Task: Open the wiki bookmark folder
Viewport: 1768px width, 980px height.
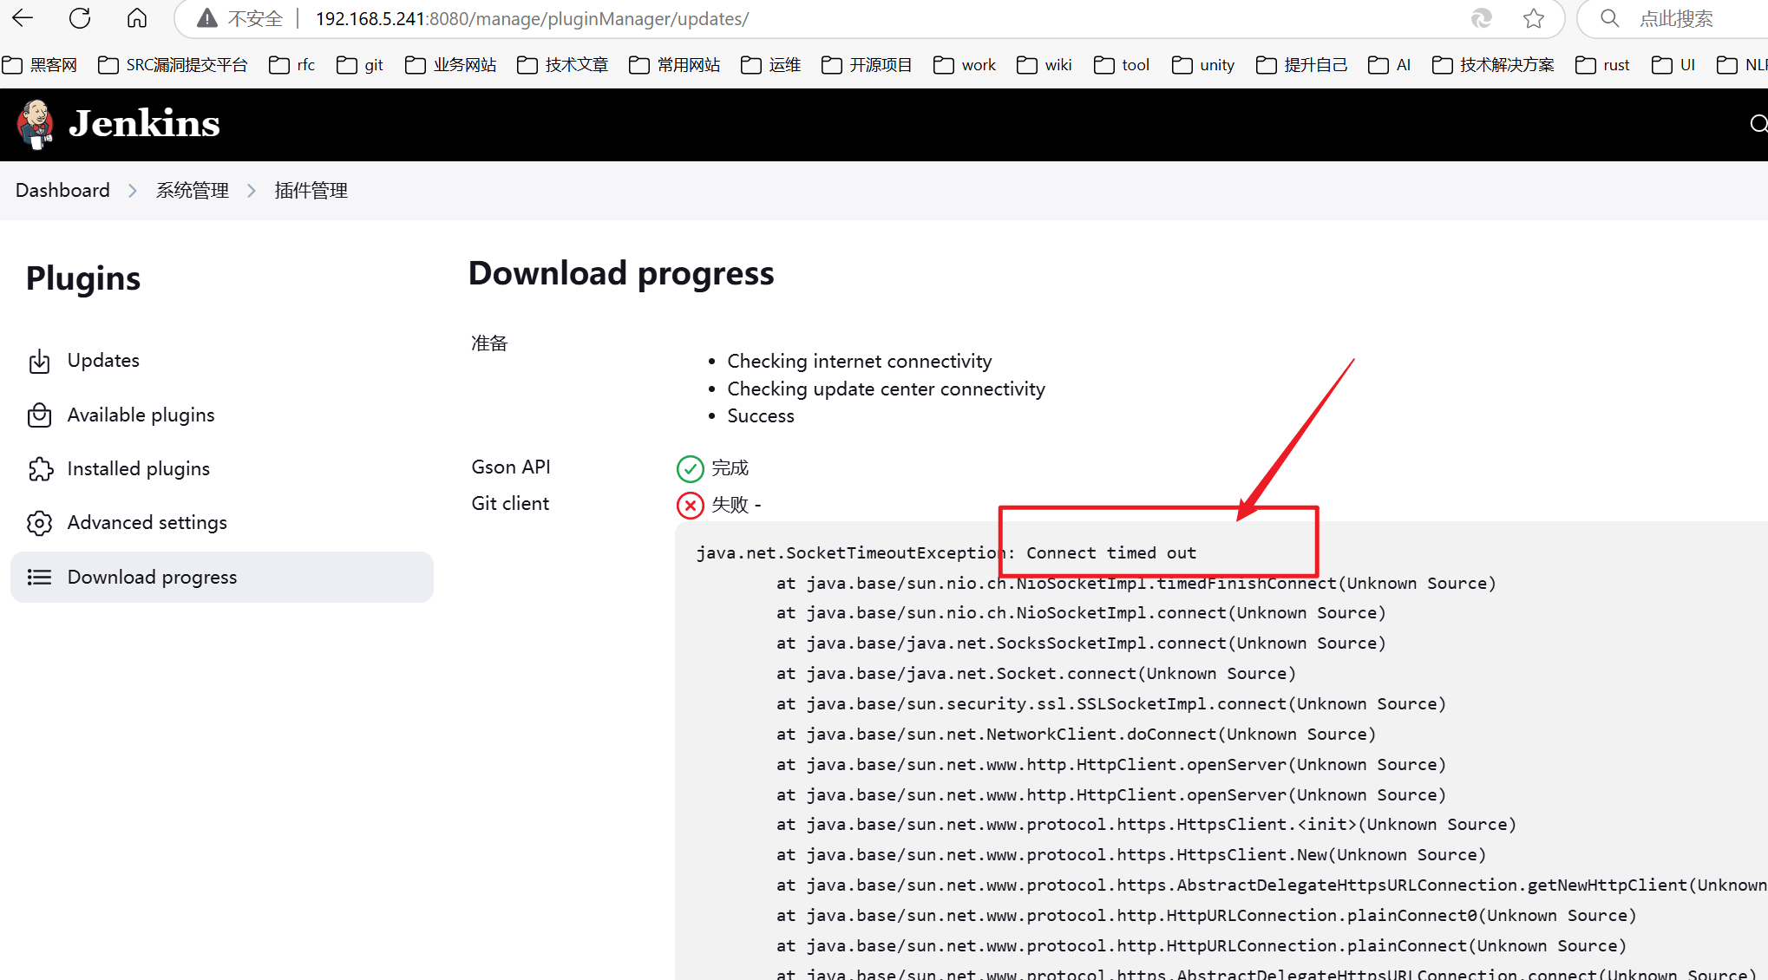Action: tap(1044, 65)
